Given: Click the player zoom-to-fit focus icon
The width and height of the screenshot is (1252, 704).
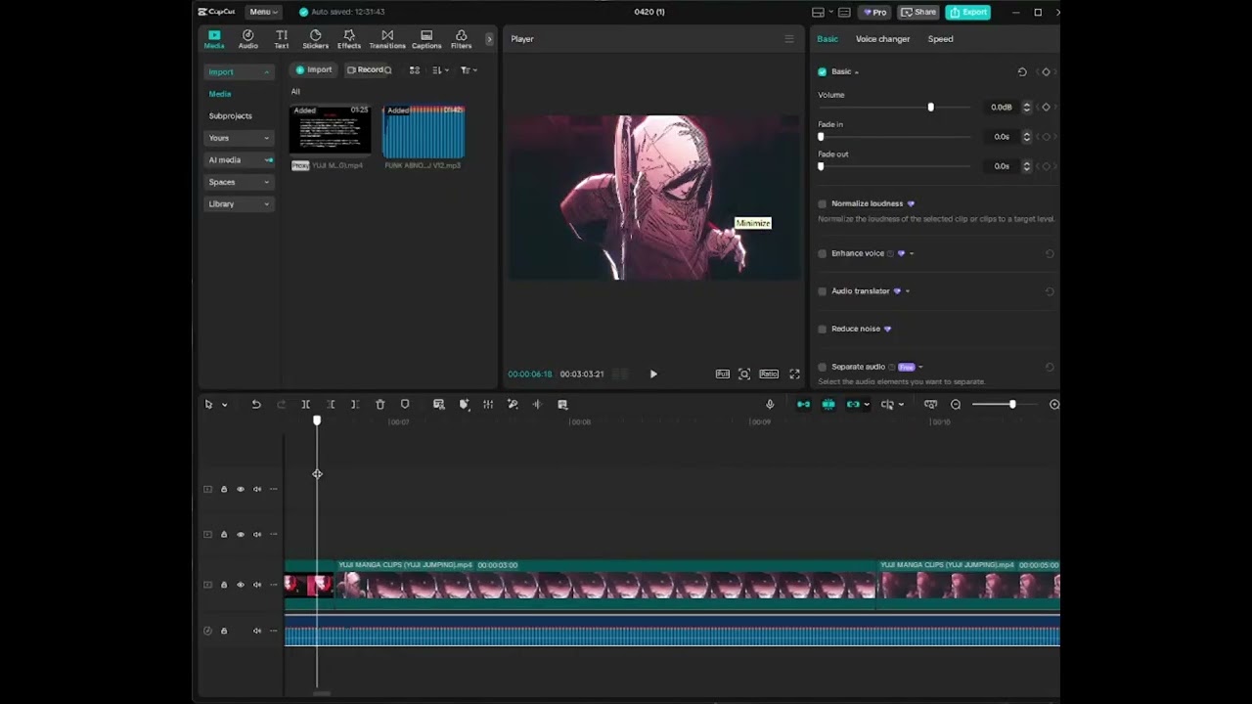Looking at the screenshot, I should coord(744,374).
